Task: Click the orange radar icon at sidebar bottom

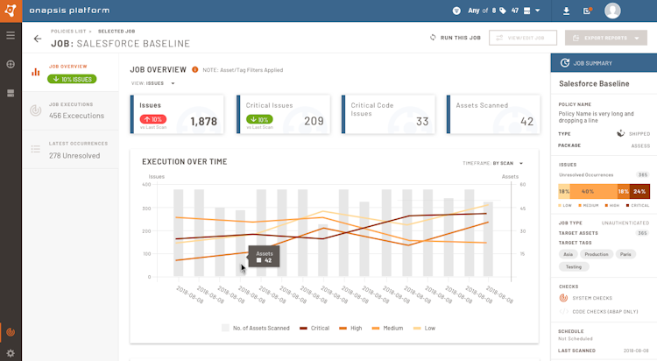Action: click(11, 332)
